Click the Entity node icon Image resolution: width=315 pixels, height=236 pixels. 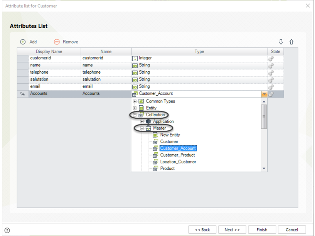pos(141,108)
